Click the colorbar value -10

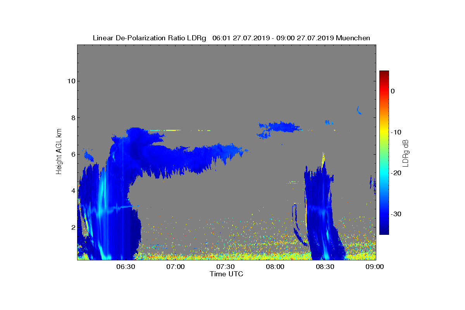[x=396, y=132]
